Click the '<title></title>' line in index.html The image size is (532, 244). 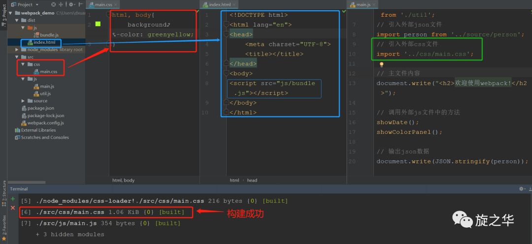pos(274,54)
